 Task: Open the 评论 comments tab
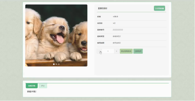pos(43,86)
